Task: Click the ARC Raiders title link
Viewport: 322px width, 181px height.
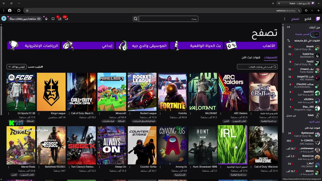Action: [x=240, y=113]
